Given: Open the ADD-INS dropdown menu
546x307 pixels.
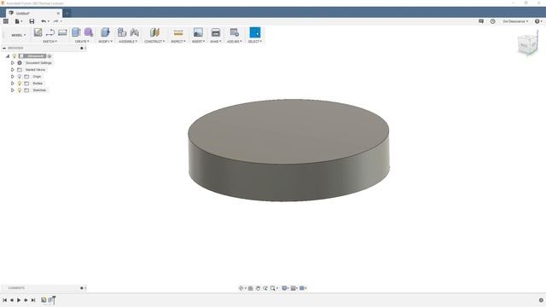Looking at the screenshot, I should point(235,42).
